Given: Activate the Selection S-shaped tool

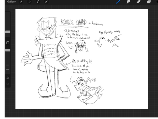Looking at the screenshot, I should point(38,2).
